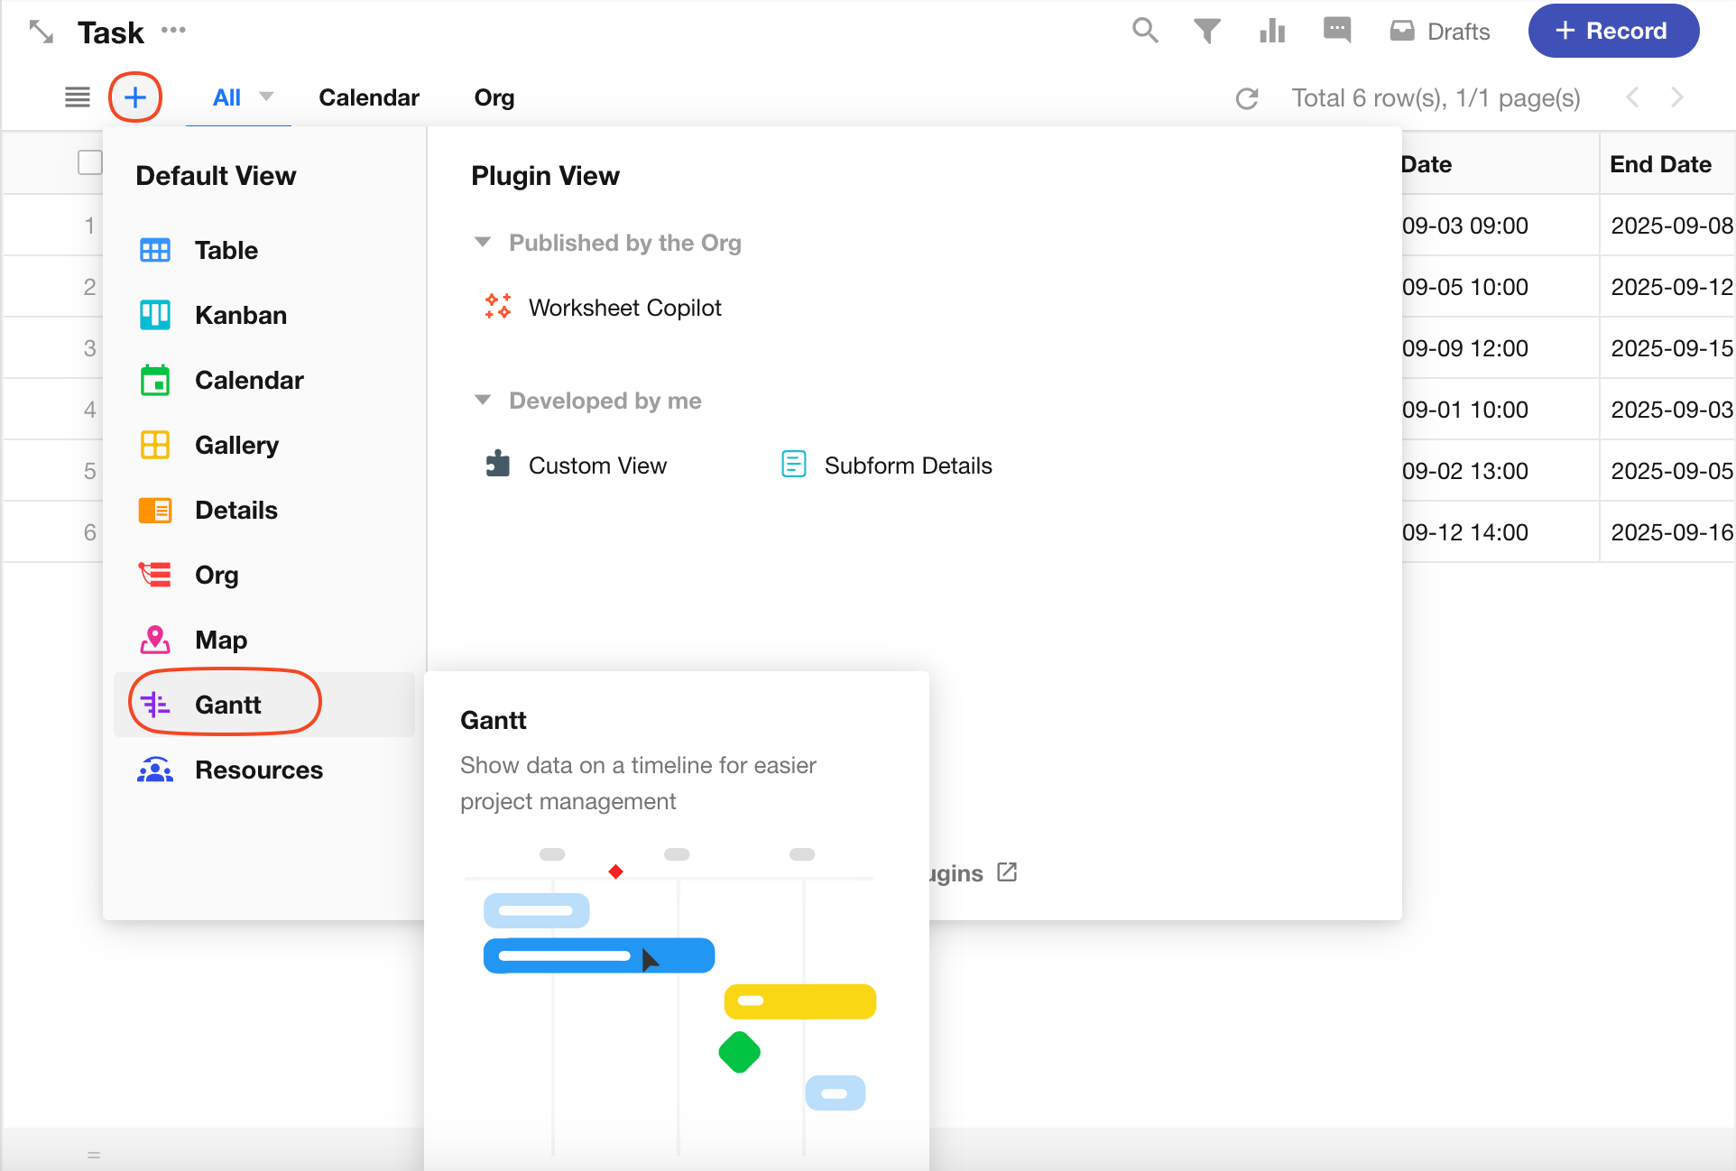Click the plus add view icon
The width and height of the screenshot is (1736, 1171).
point(135,97)
